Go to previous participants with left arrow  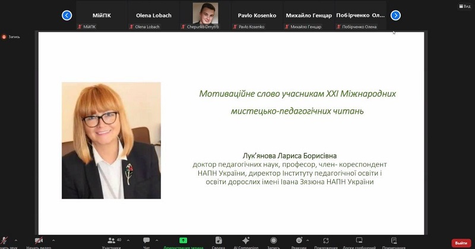(x=66, y=15)
